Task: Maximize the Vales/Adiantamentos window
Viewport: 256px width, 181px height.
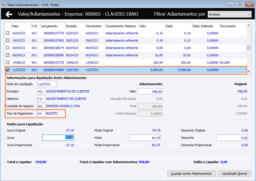Action: pyautogui.click(x=240, y=4)
